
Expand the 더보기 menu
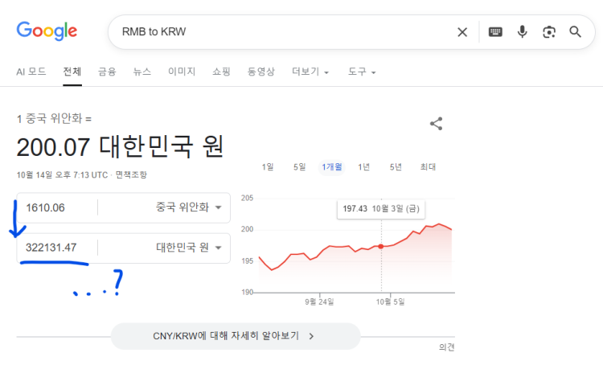[310, 72]
